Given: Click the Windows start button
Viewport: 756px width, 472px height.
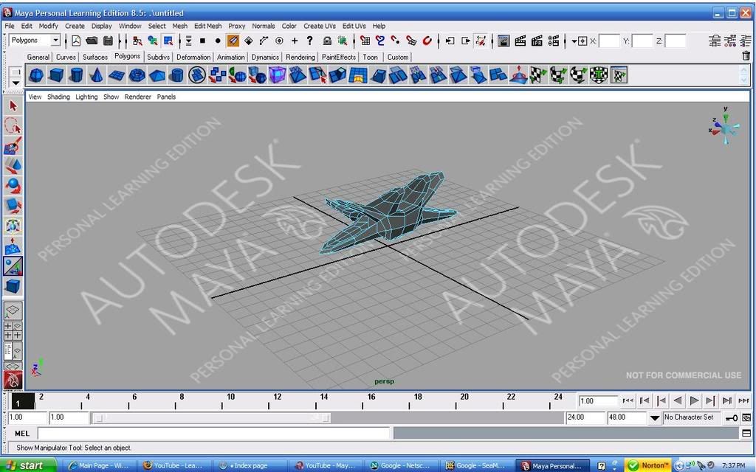Looking at the screenshot, I should click(29, 465).
